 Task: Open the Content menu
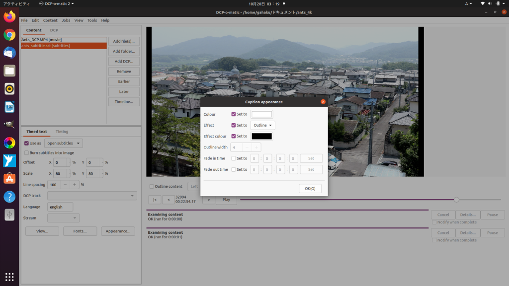tap(50, 20)
